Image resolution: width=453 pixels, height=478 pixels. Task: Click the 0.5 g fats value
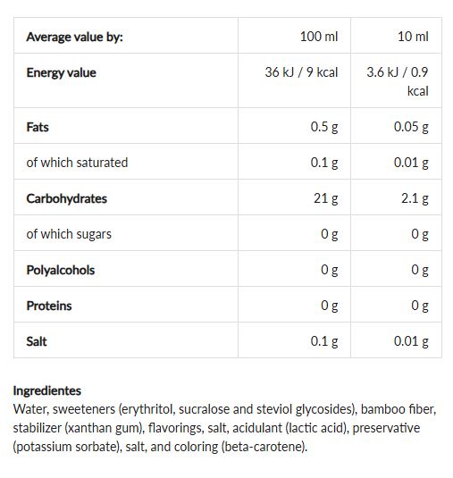pyautogui.click(x=324, y=127)
